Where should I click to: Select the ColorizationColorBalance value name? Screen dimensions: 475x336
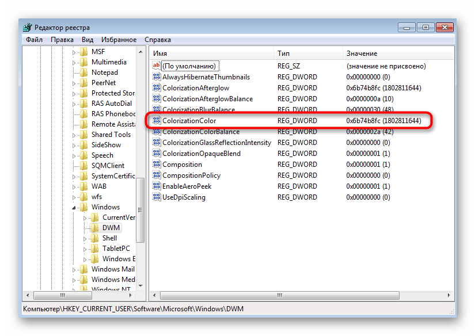[x=201, y=131]
